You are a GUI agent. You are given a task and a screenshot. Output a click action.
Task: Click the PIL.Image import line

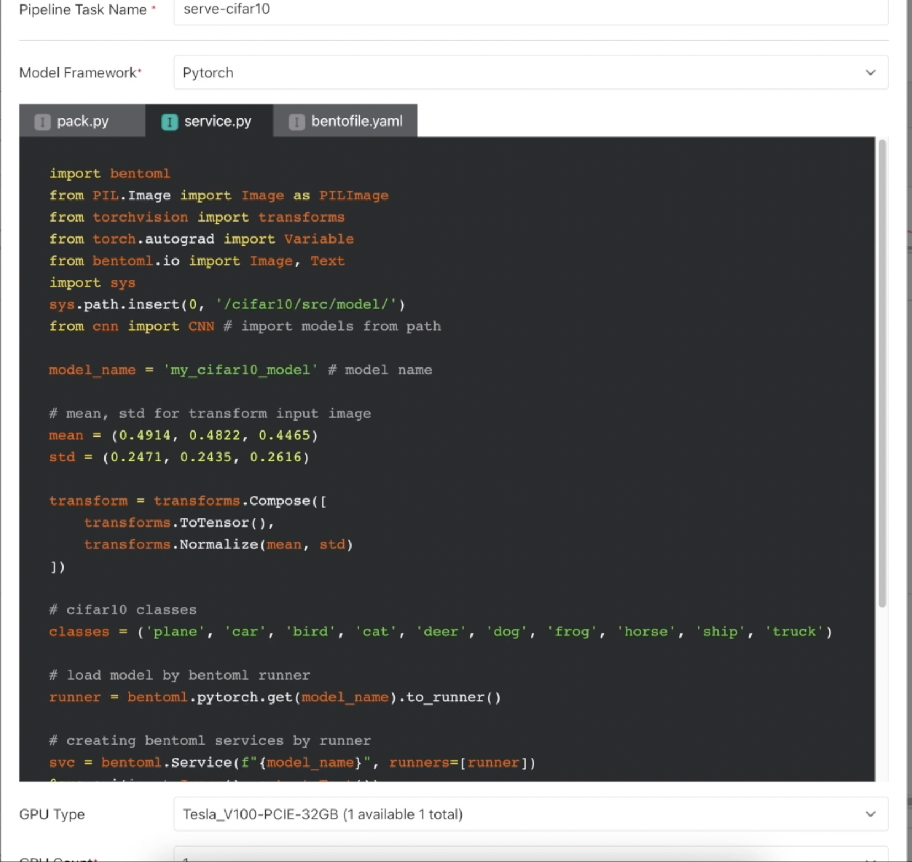pos(219,196)
